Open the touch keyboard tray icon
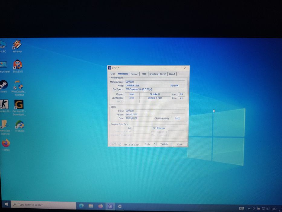The width and height of the screenshot is (282, 212). (242, 209)
